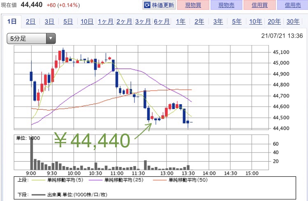Click the 45,000 price axis label

281,63
